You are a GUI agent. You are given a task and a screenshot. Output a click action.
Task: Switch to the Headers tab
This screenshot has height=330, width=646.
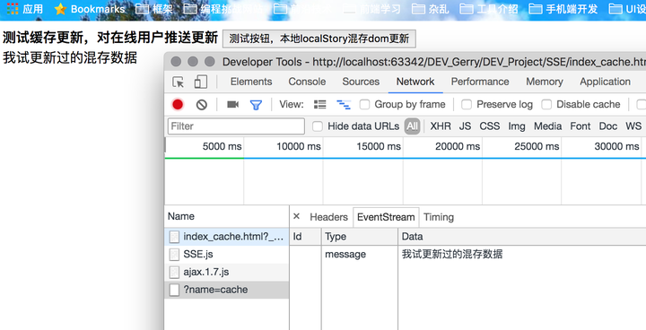(328, 217)
